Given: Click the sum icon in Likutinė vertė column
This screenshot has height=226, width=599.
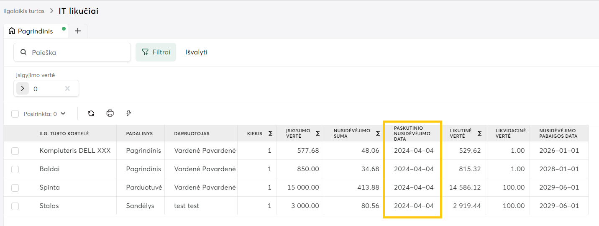Looking at the screenshot, I should tap(479, 134).
